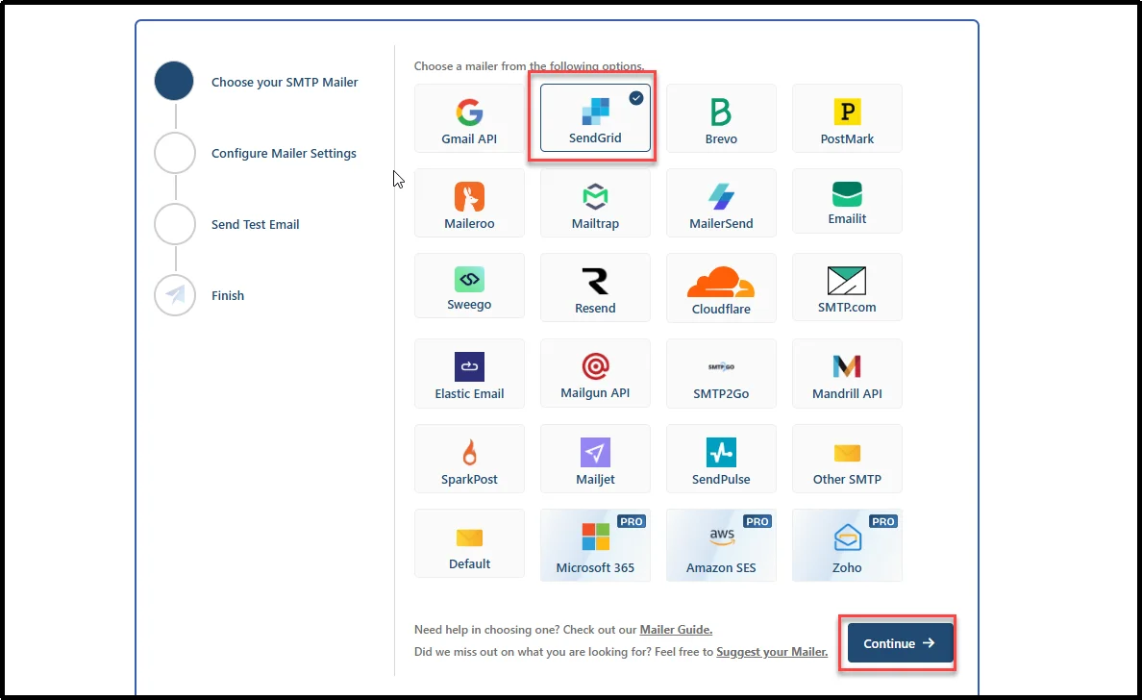Select the Mailtrap mailer icon
1142x700 pixels.
click(595, 197)
